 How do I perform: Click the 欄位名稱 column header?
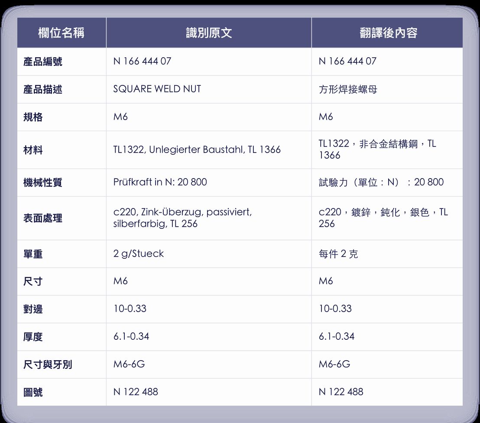coord(62,33)
